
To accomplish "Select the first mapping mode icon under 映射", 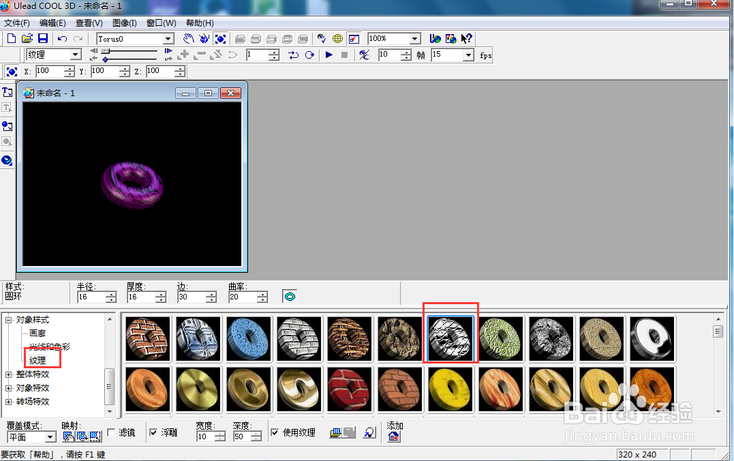I will 68,436.
